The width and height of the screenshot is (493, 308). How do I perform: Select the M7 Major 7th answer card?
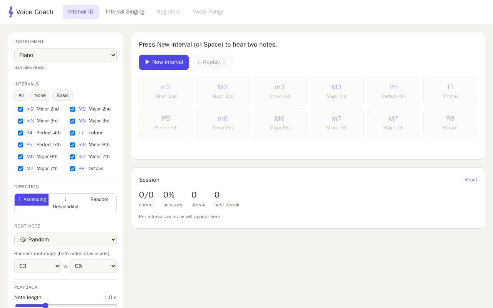[393, 123]
